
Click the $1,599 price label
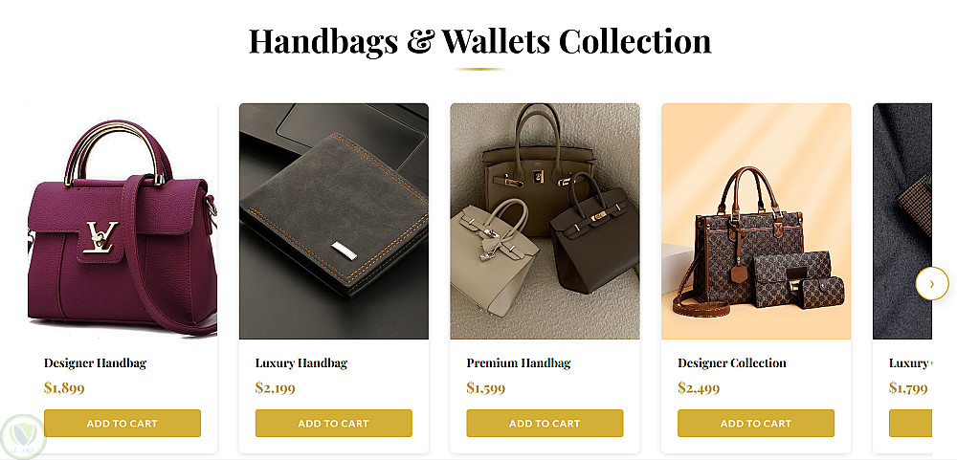click(x=486, y=388)
